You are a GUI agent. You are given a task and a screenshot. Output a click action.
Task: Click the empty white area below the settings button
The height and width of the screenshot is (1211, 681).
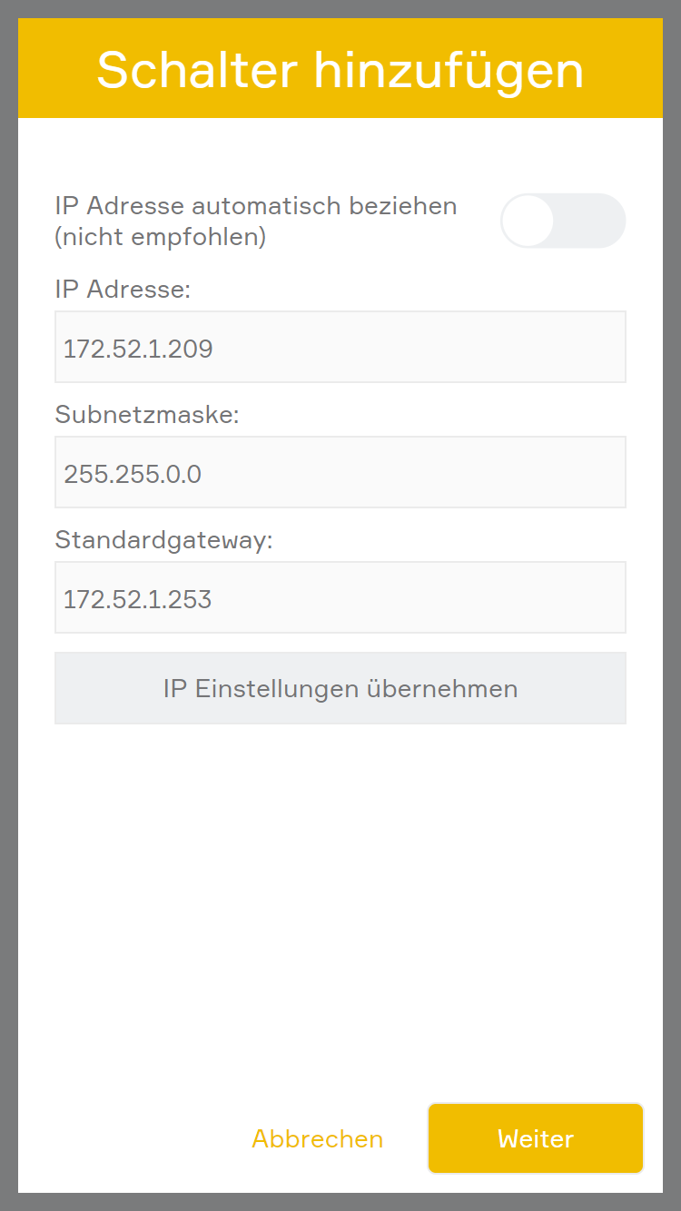340,908
